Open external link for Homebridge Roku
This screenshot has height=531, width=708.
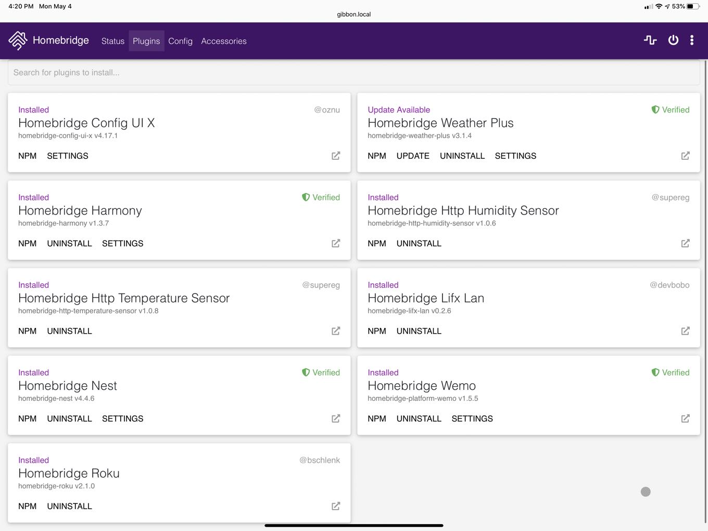point(336,505)
